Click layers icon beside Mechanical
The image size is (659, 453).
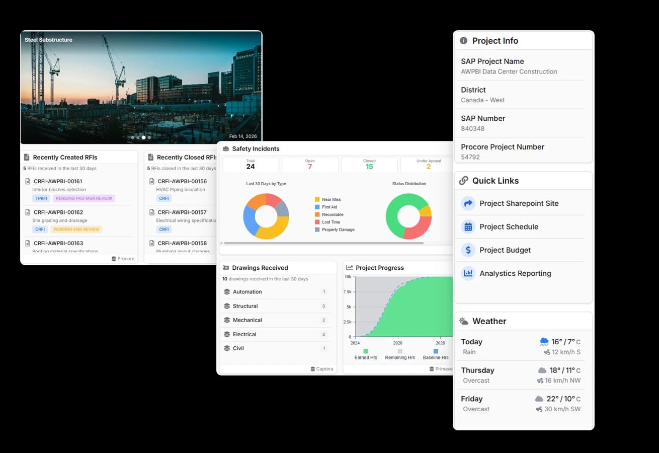point(227,320)
